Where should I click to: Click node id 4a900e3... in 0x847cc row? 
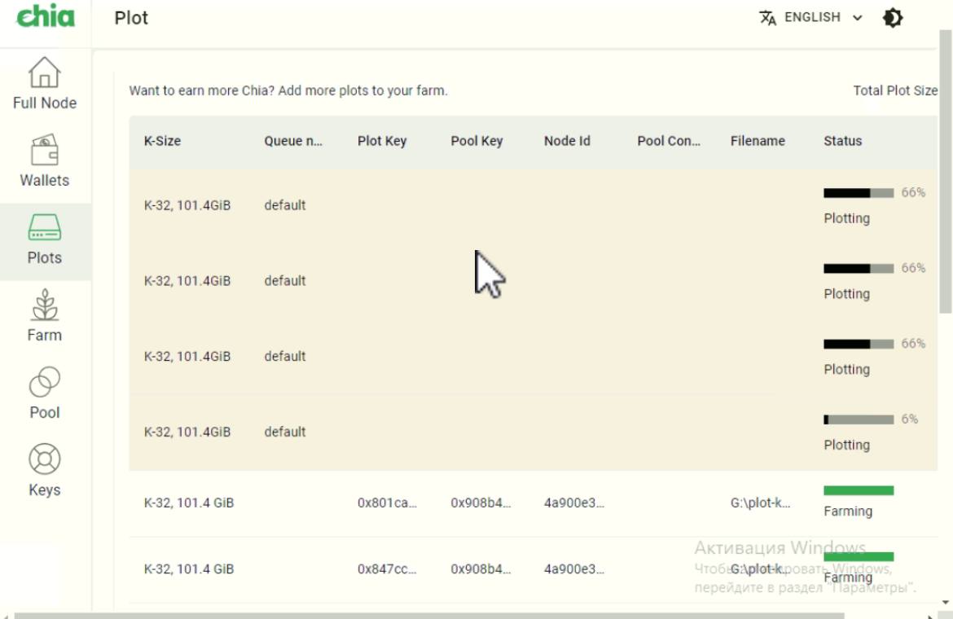pyautogui.click(x=573, y=569)
